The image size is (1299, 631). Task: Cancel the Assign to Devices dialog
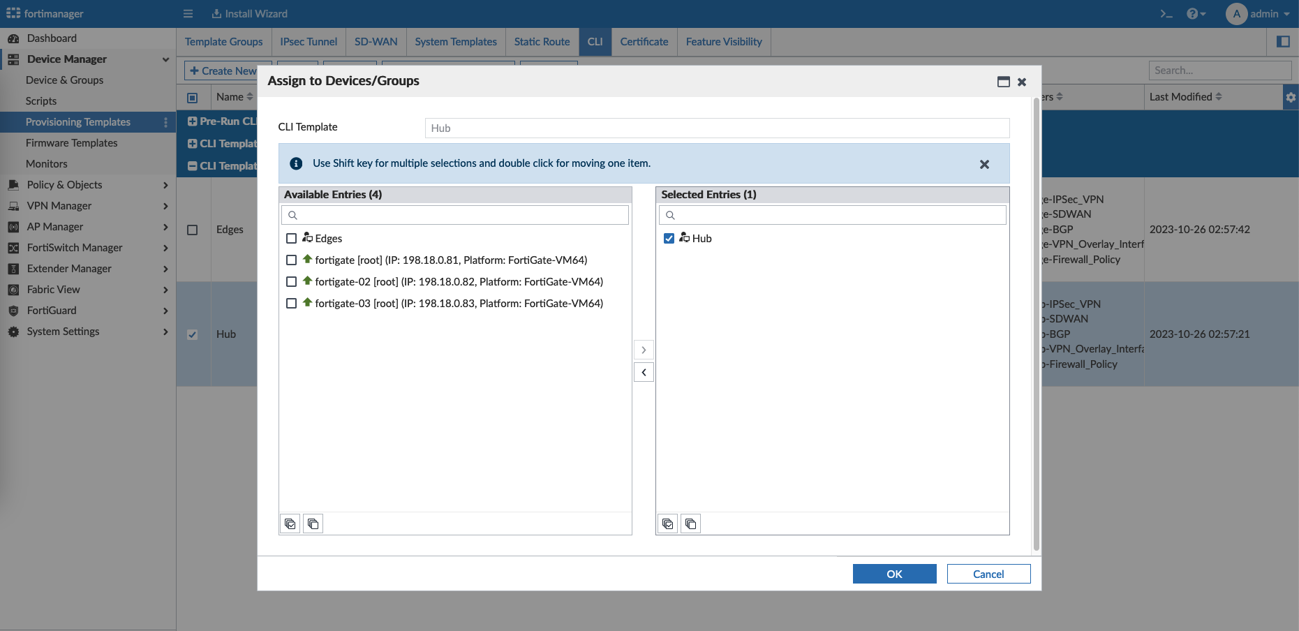pos(988,574)
